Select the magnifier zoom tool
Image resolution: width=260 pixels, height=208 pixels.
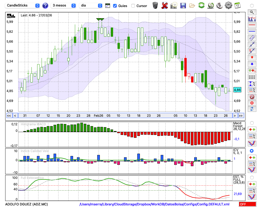[x=252, y=12]
